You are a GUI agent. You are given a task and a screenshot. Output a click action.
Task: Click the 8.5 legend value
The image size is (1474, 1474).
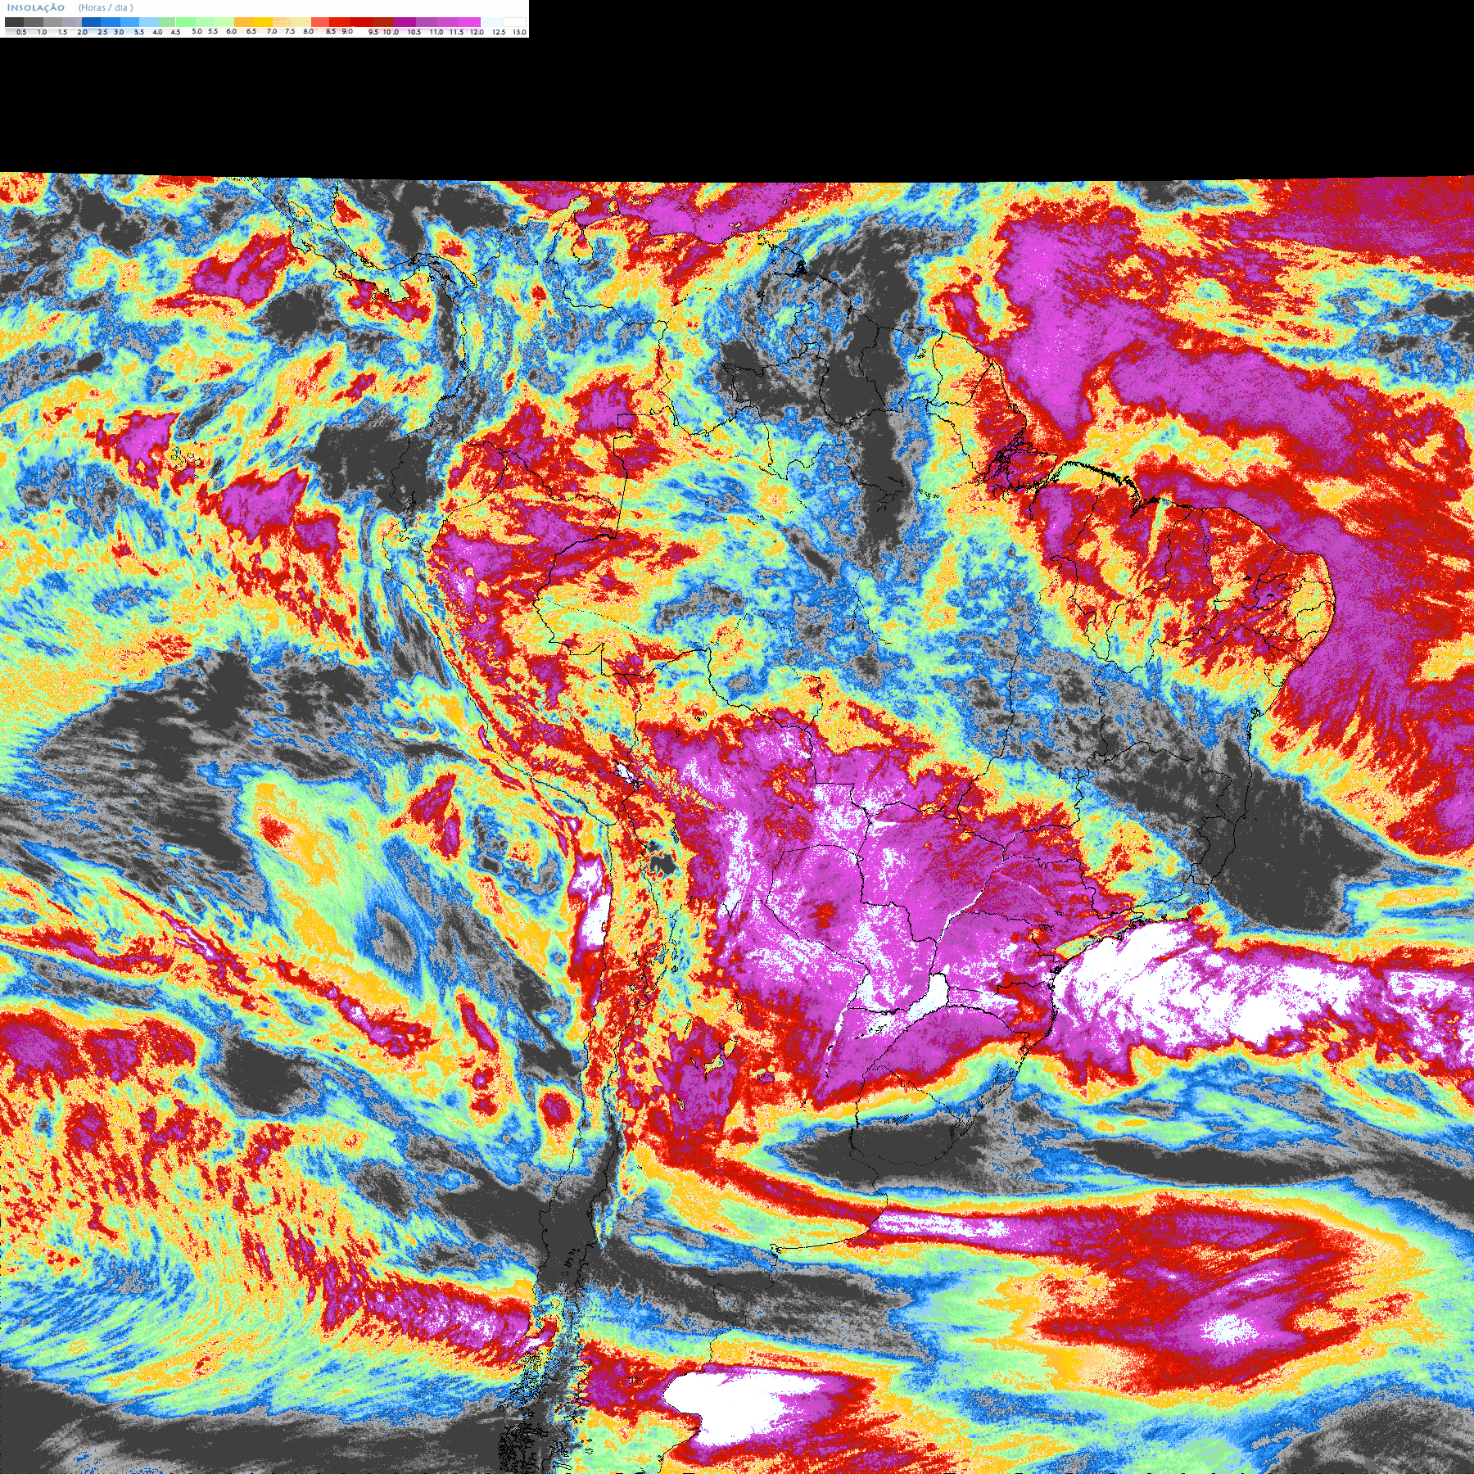click(x=331, y=31)
